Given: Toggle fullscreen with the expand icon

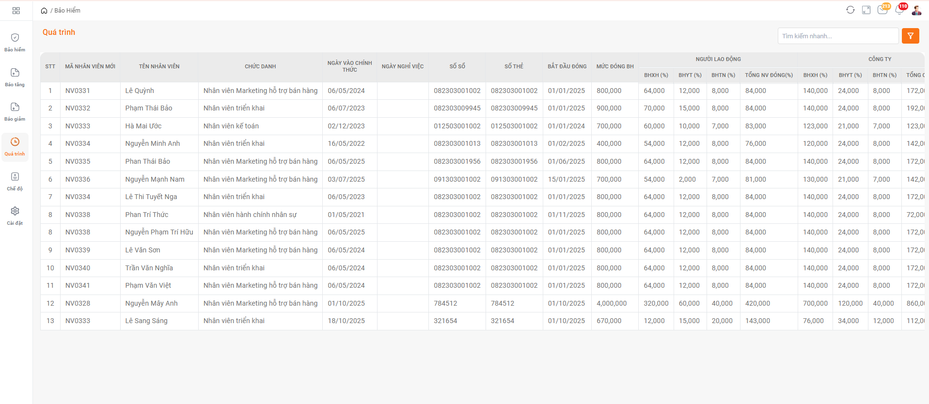Looking at the screenshot, I should tap(866, 10).
